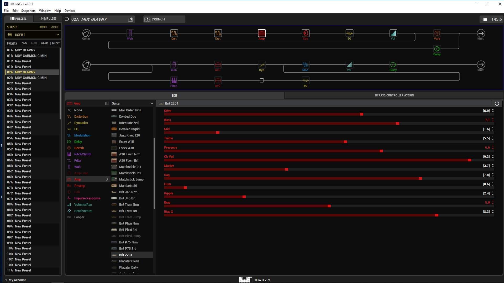Select the Multi output block on top path
Image resolution: width=504 pixels, height=283 pixels.
(x=481, y=33)
